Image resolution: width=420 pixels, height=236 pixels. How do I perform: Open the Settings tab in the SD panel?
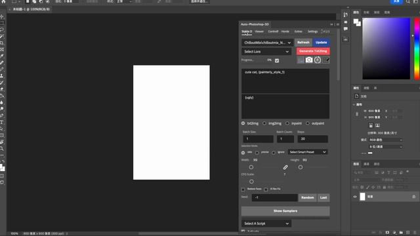coord(312,31)
